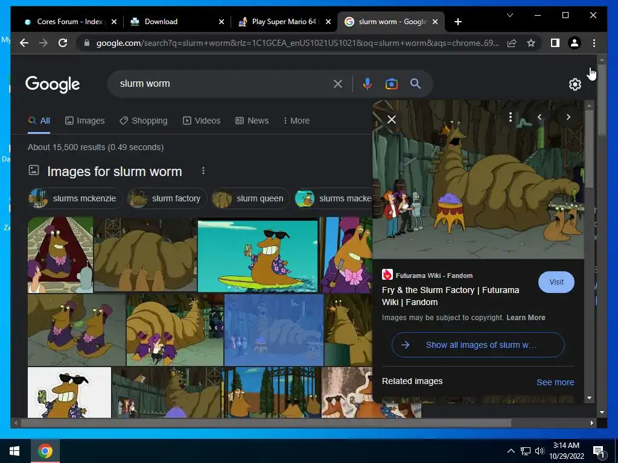Click the Visit button
The image size is (618, 463).
coord(556,282)
